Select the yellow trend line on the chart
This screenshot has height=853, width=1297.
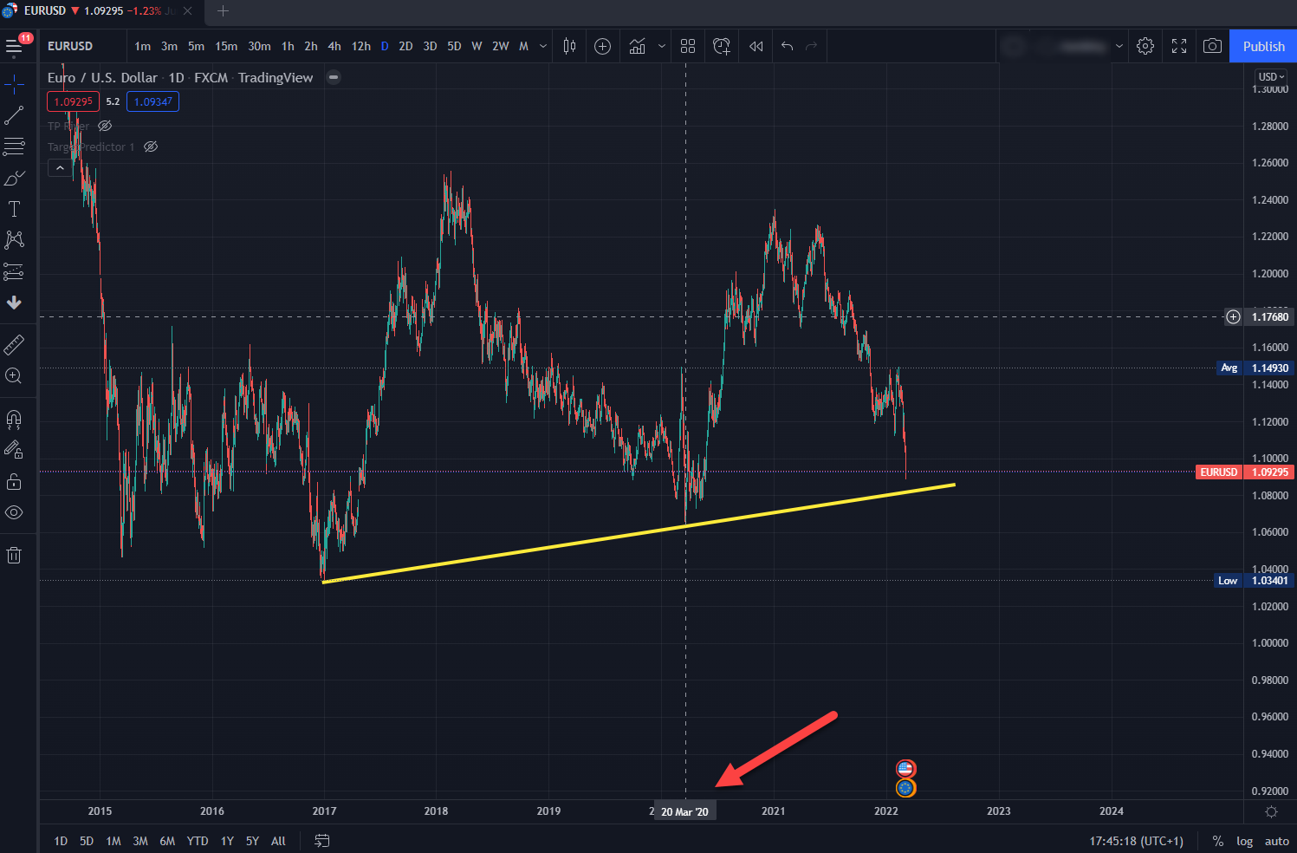(x=639, y=533)
